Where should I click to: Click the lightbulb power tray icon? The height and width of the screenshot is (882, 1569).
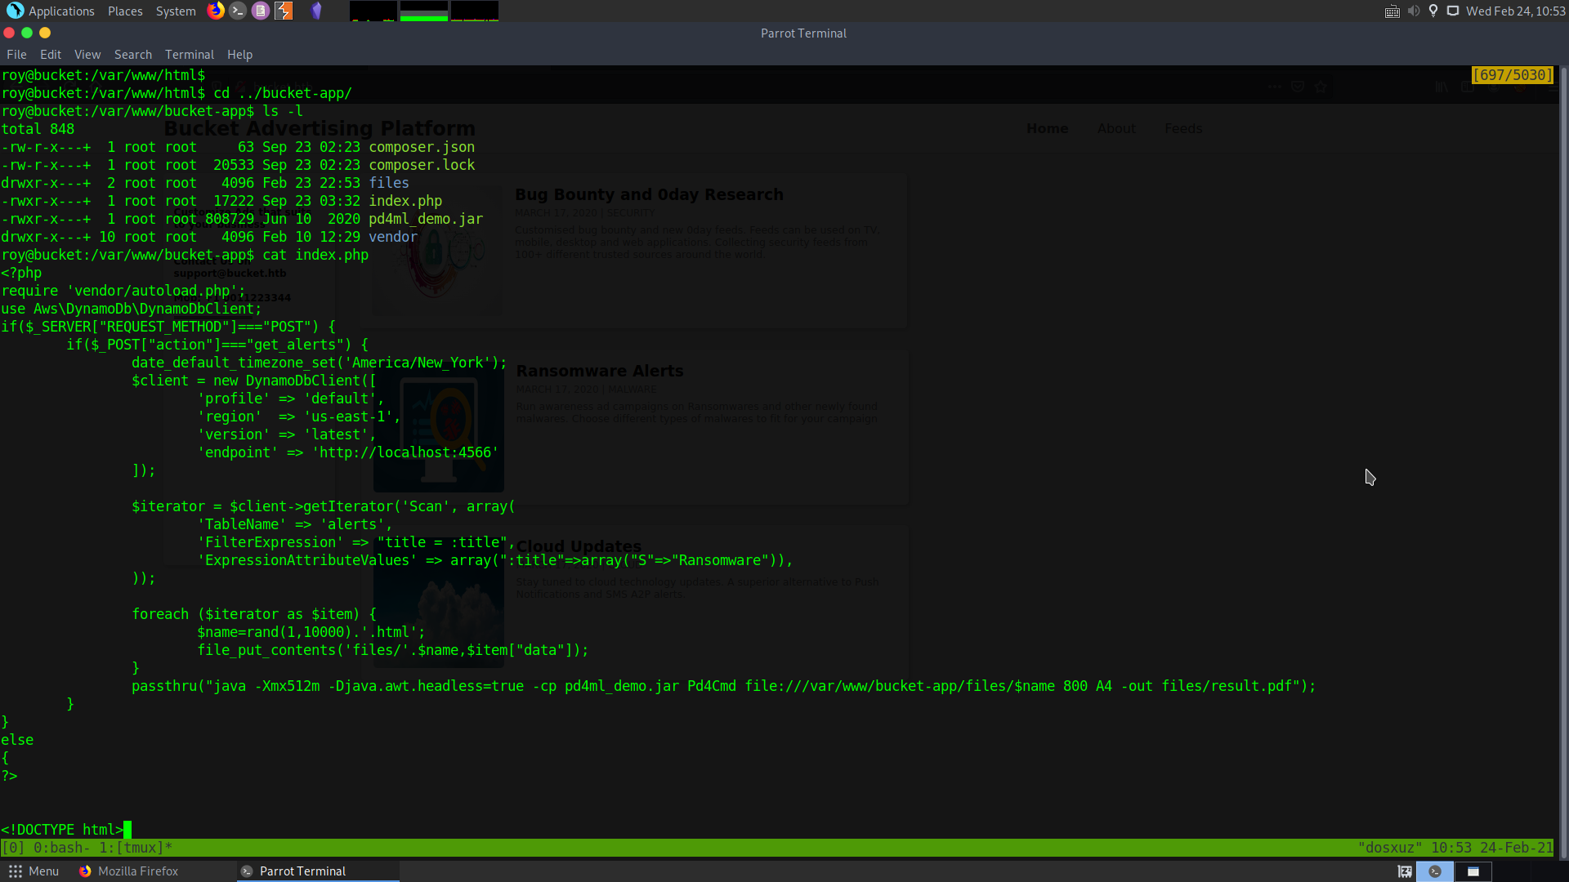(1433, 11)
